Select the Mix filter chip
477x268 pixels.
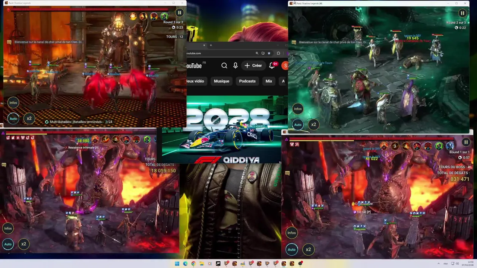pos(269,81)
